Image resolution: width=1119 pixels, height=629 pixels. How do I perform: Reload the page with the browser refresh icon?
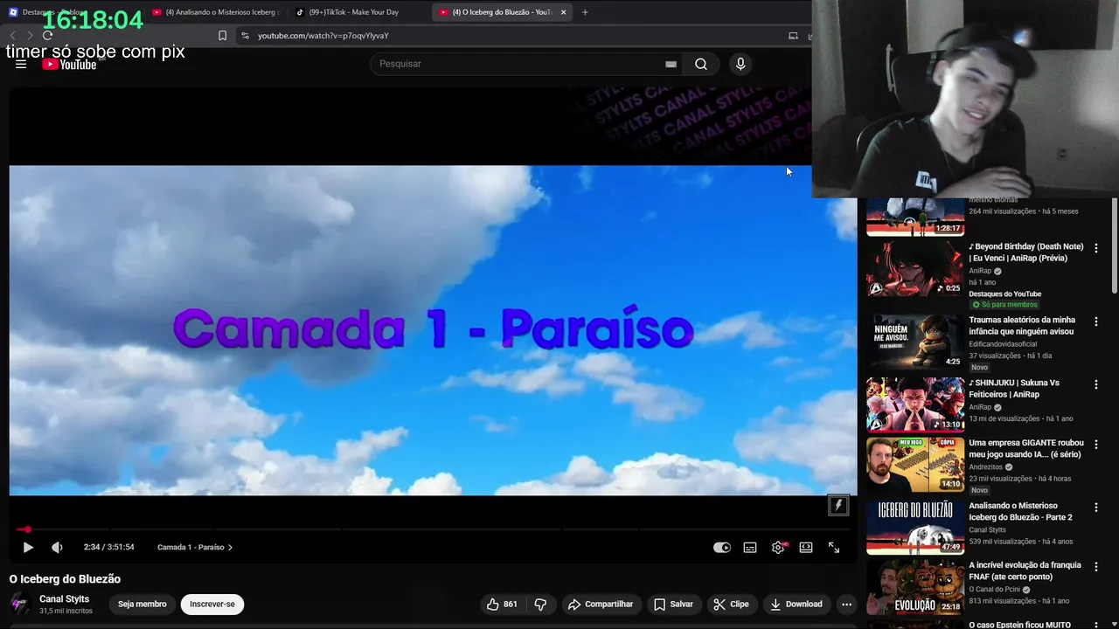point(47,35)
